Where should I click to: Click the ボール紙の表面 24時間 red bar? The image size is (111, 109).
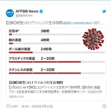tap(21, 53)
